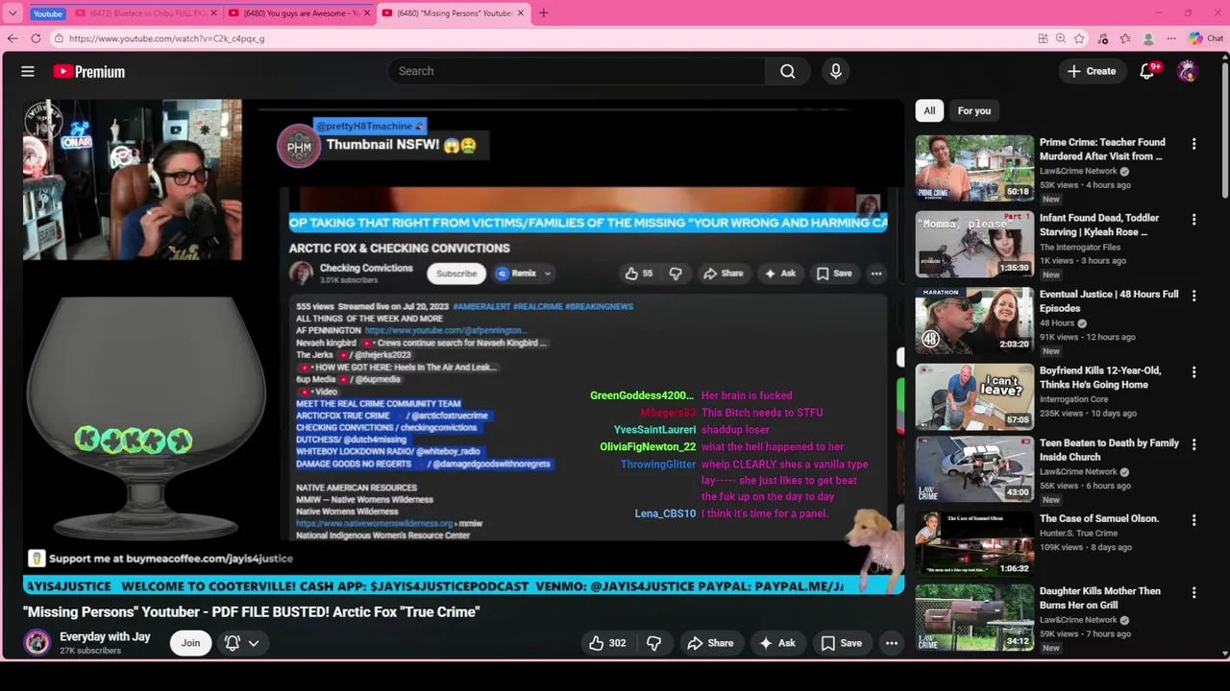Close the Blueface vs Chibu tab

point(213,13)
